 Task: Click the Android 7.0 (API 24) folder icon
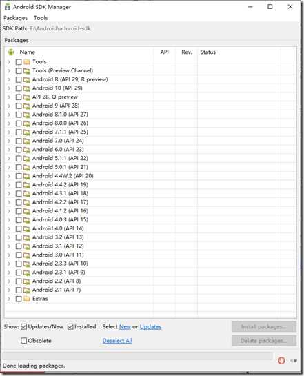(x=27, y=141)
